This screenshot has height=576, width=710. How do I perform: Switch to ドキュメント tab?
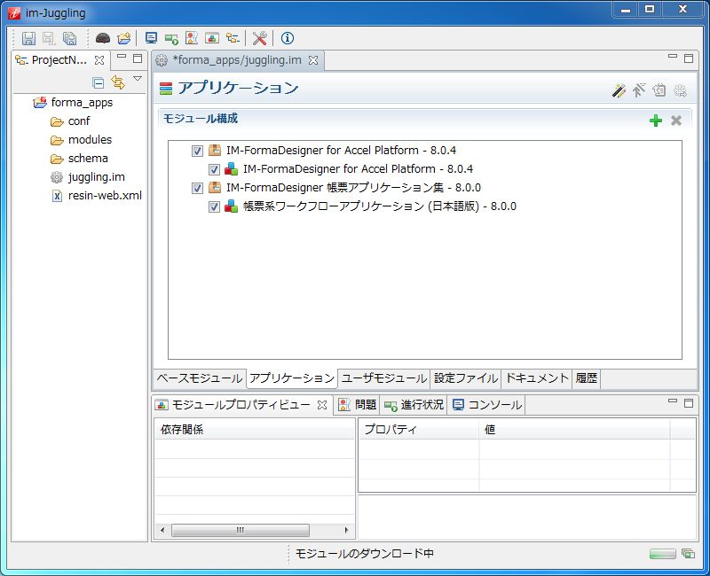click(537, 378)
